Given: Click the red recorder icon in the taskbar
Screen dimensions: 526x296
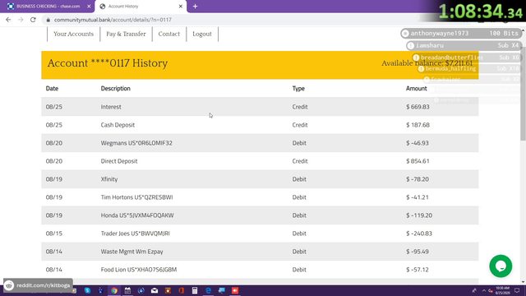Looking at the screenshot, I should pyautogui.click(x=235, y=290).
